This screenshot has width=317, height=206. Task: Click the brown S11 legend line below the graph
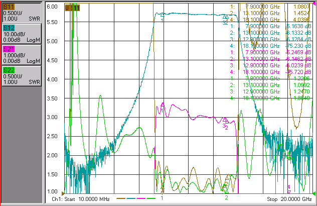(121, 198)
